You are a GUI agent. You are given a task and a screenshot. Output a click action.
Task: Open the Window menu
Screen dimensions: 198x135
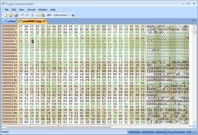click(43, 10)
